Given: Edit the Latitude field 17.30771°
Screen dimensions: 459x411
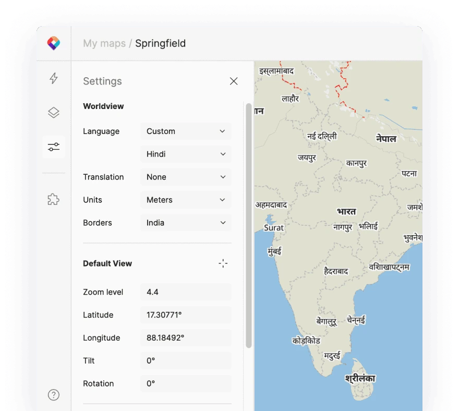Looking at the screenshot, I should coord(186,315).
